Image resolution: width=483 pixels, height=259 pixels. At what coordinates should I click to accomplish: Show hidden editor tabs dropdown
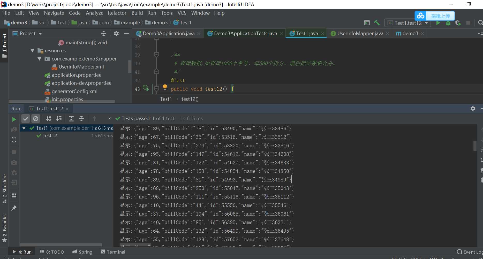coord(480,34)
